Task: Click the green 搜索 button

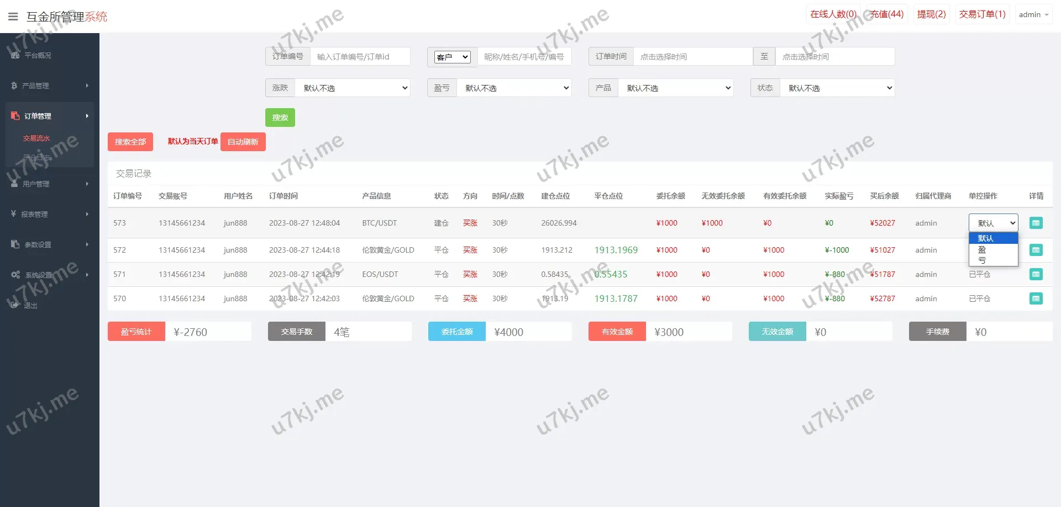Action: pyautogui.click(x=280, y=118)
